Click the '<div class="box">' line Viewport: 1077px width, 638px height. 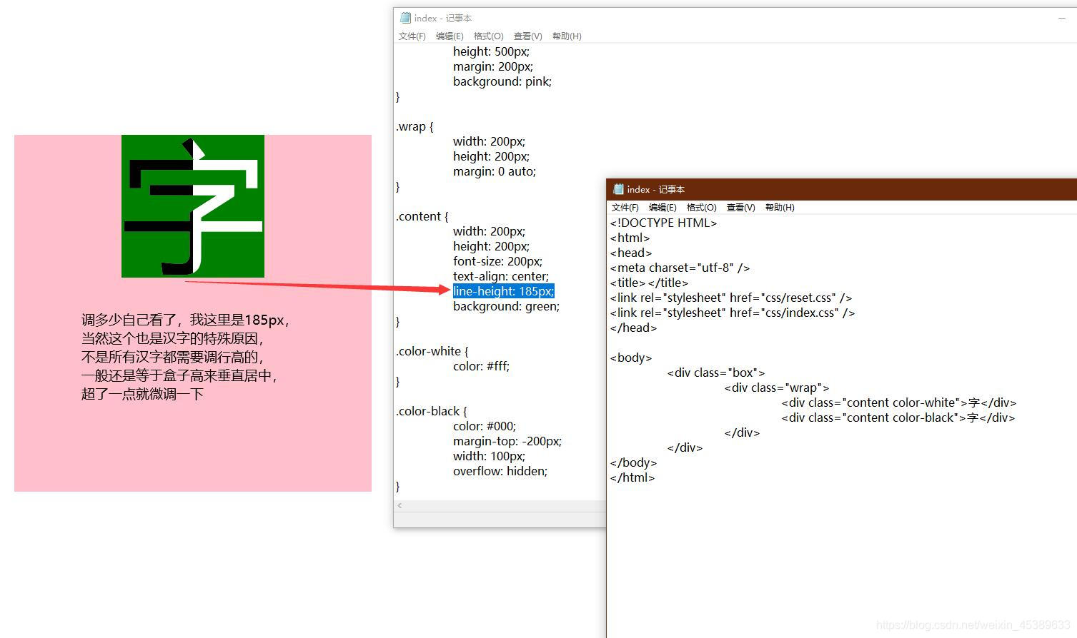click(716, 373)
